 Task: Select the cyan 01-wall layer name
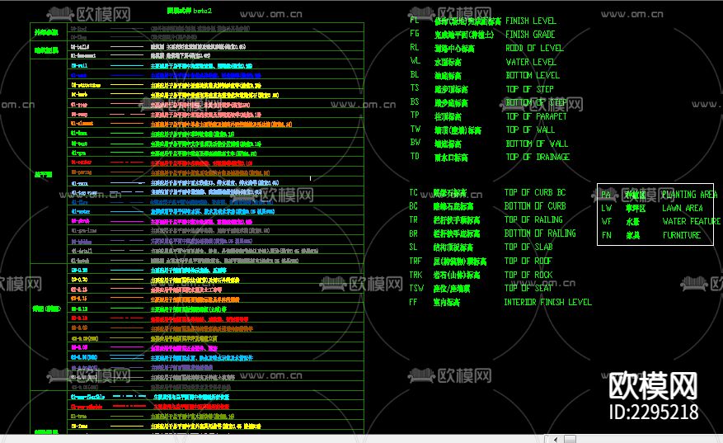pos(79,65)
